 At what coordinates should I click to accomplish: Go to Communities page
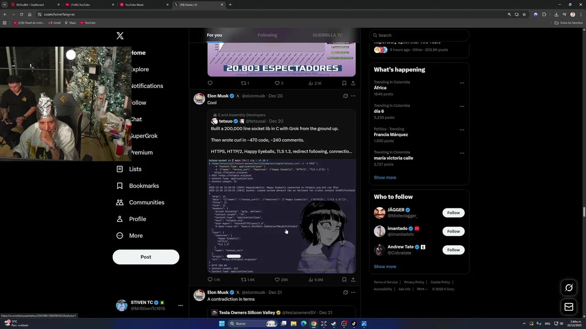pyautogui.click(x=141, y=202)
